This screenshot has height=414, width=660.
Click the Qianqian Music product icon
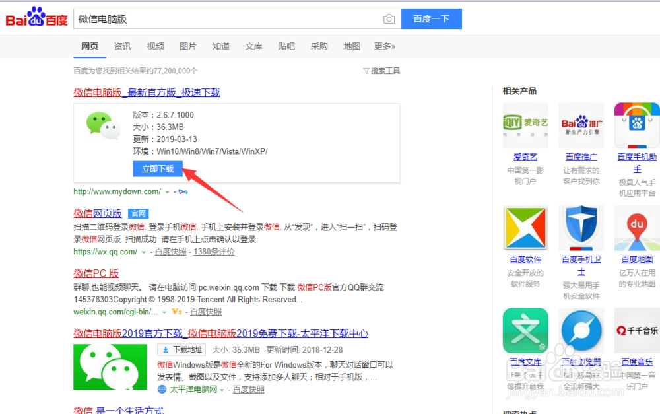(x=637, y=331)
